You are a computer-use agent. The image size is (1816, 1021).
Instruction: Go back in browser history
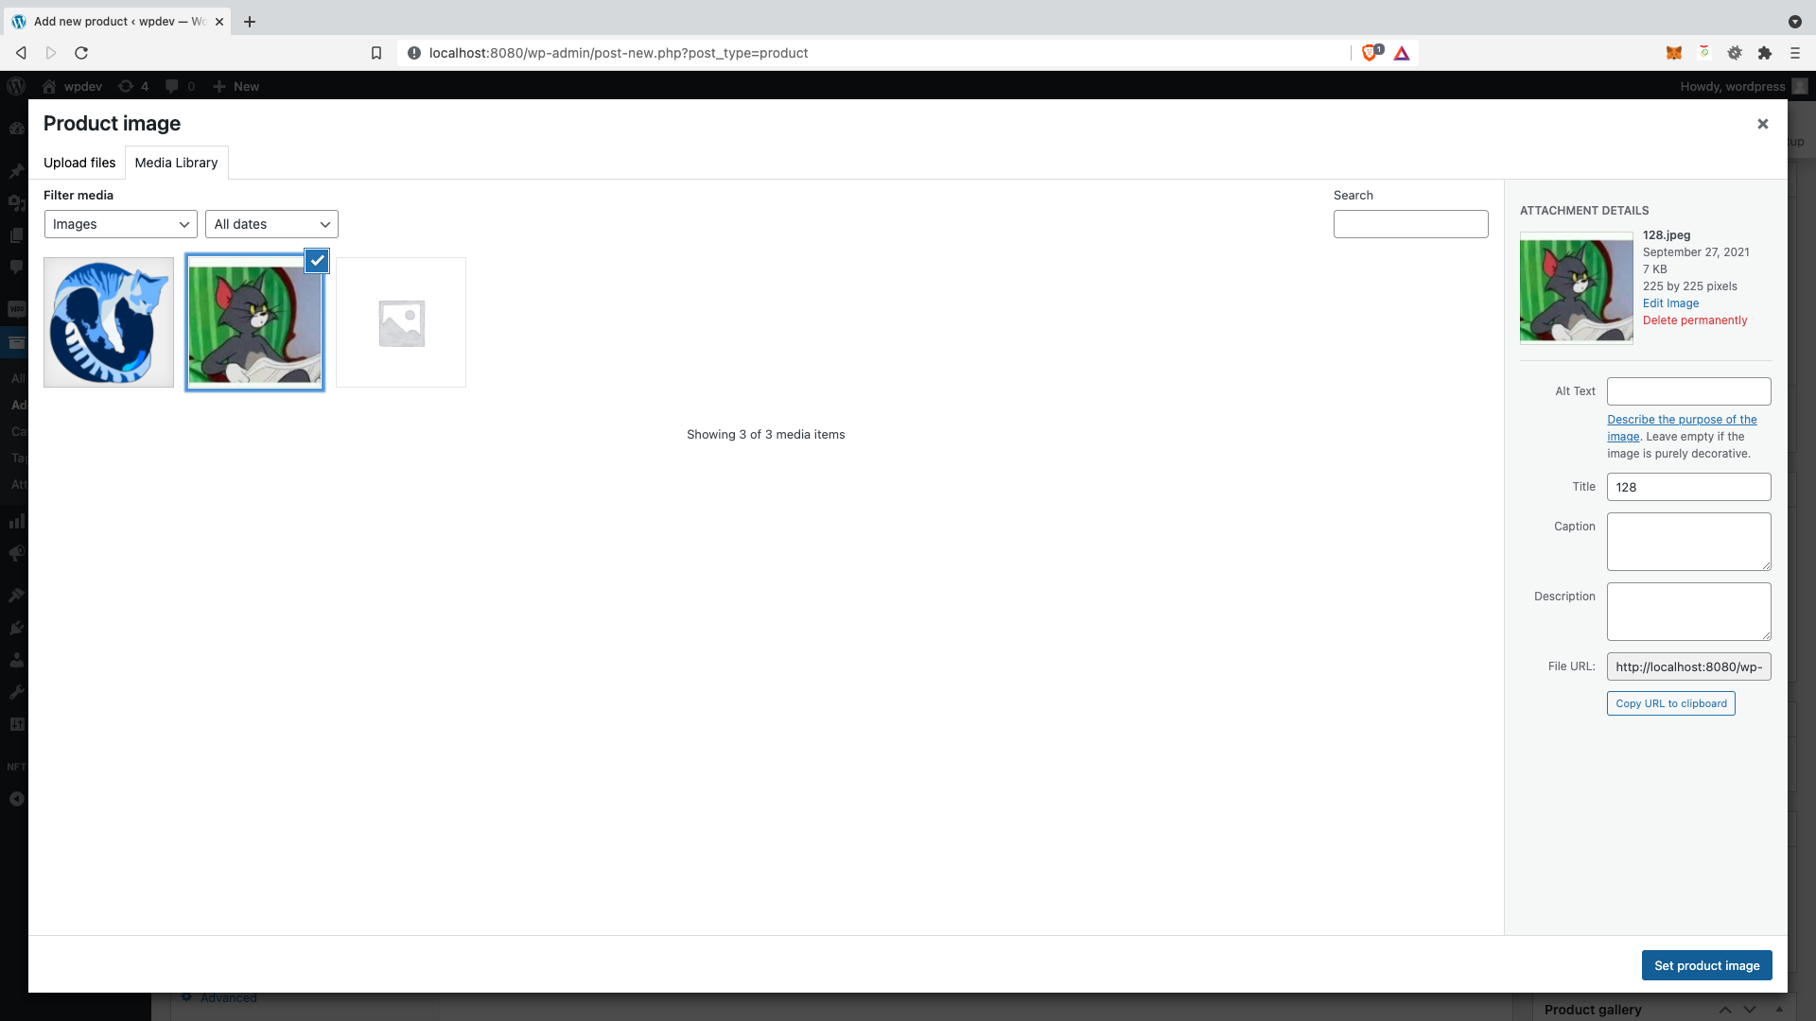click(21, 53)
